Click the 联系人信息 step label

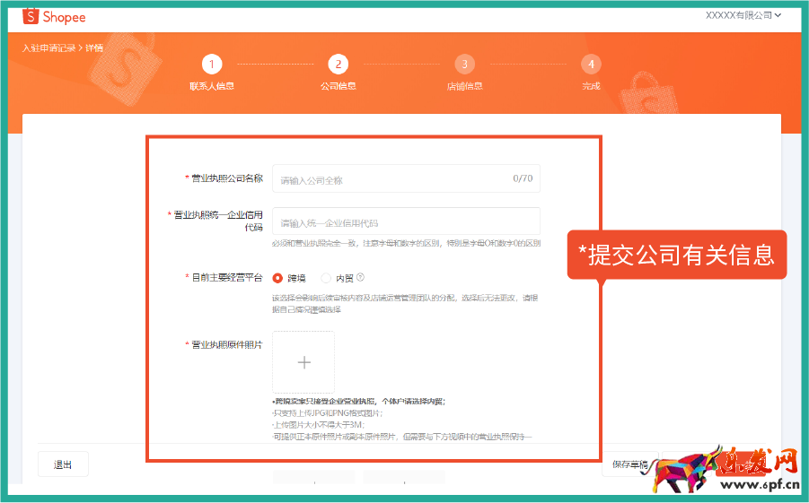point(211,87)
